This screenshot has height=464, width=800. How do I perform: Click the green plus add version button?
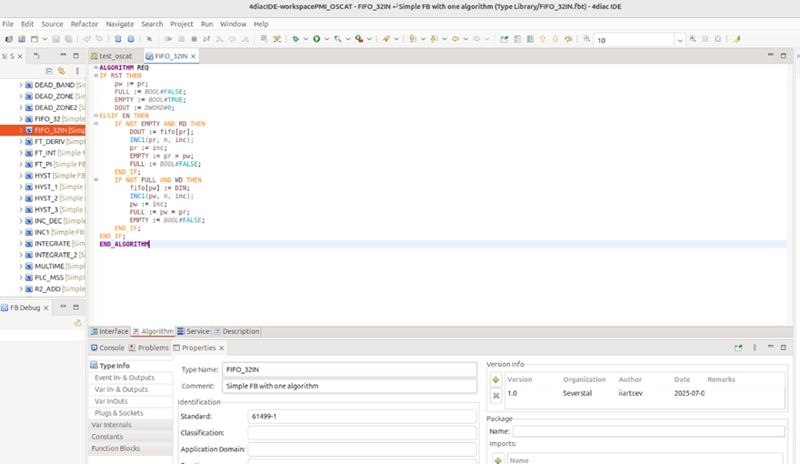[x=495, y=379]
